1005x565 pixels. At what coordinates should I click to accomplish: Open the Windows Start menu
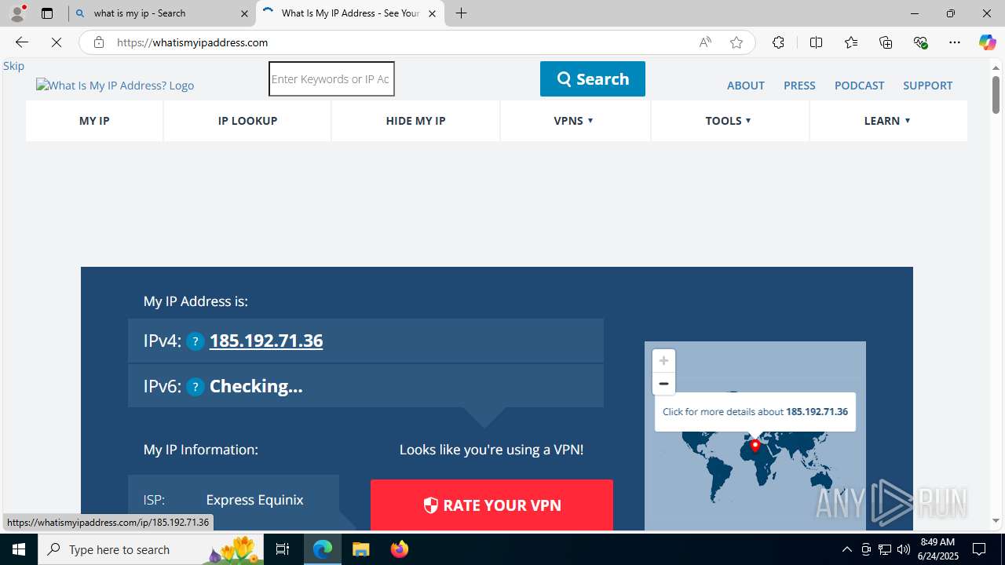click(19, 549)
